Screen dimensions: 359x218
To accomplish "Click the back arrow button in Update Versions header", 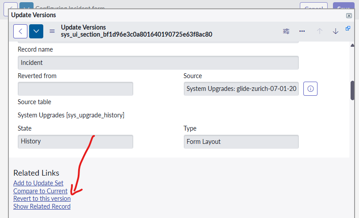I will (20, 31).
